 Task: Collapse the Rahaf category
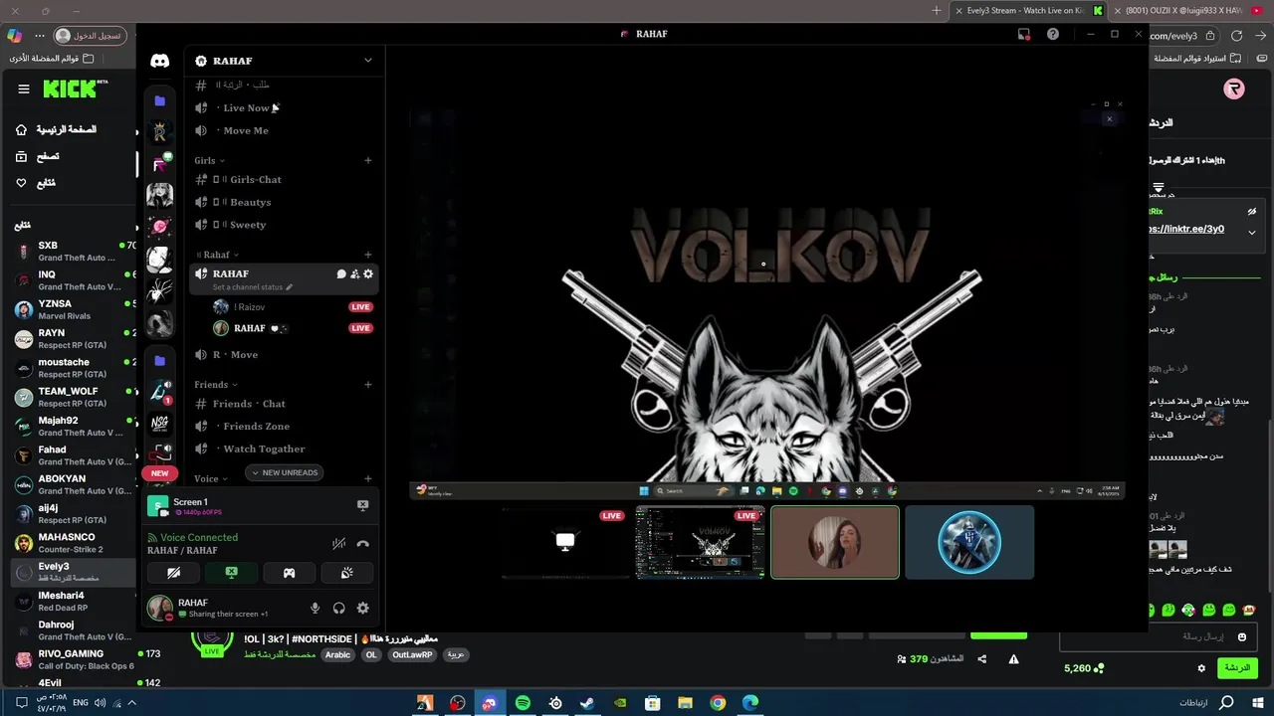click(218, 255)
